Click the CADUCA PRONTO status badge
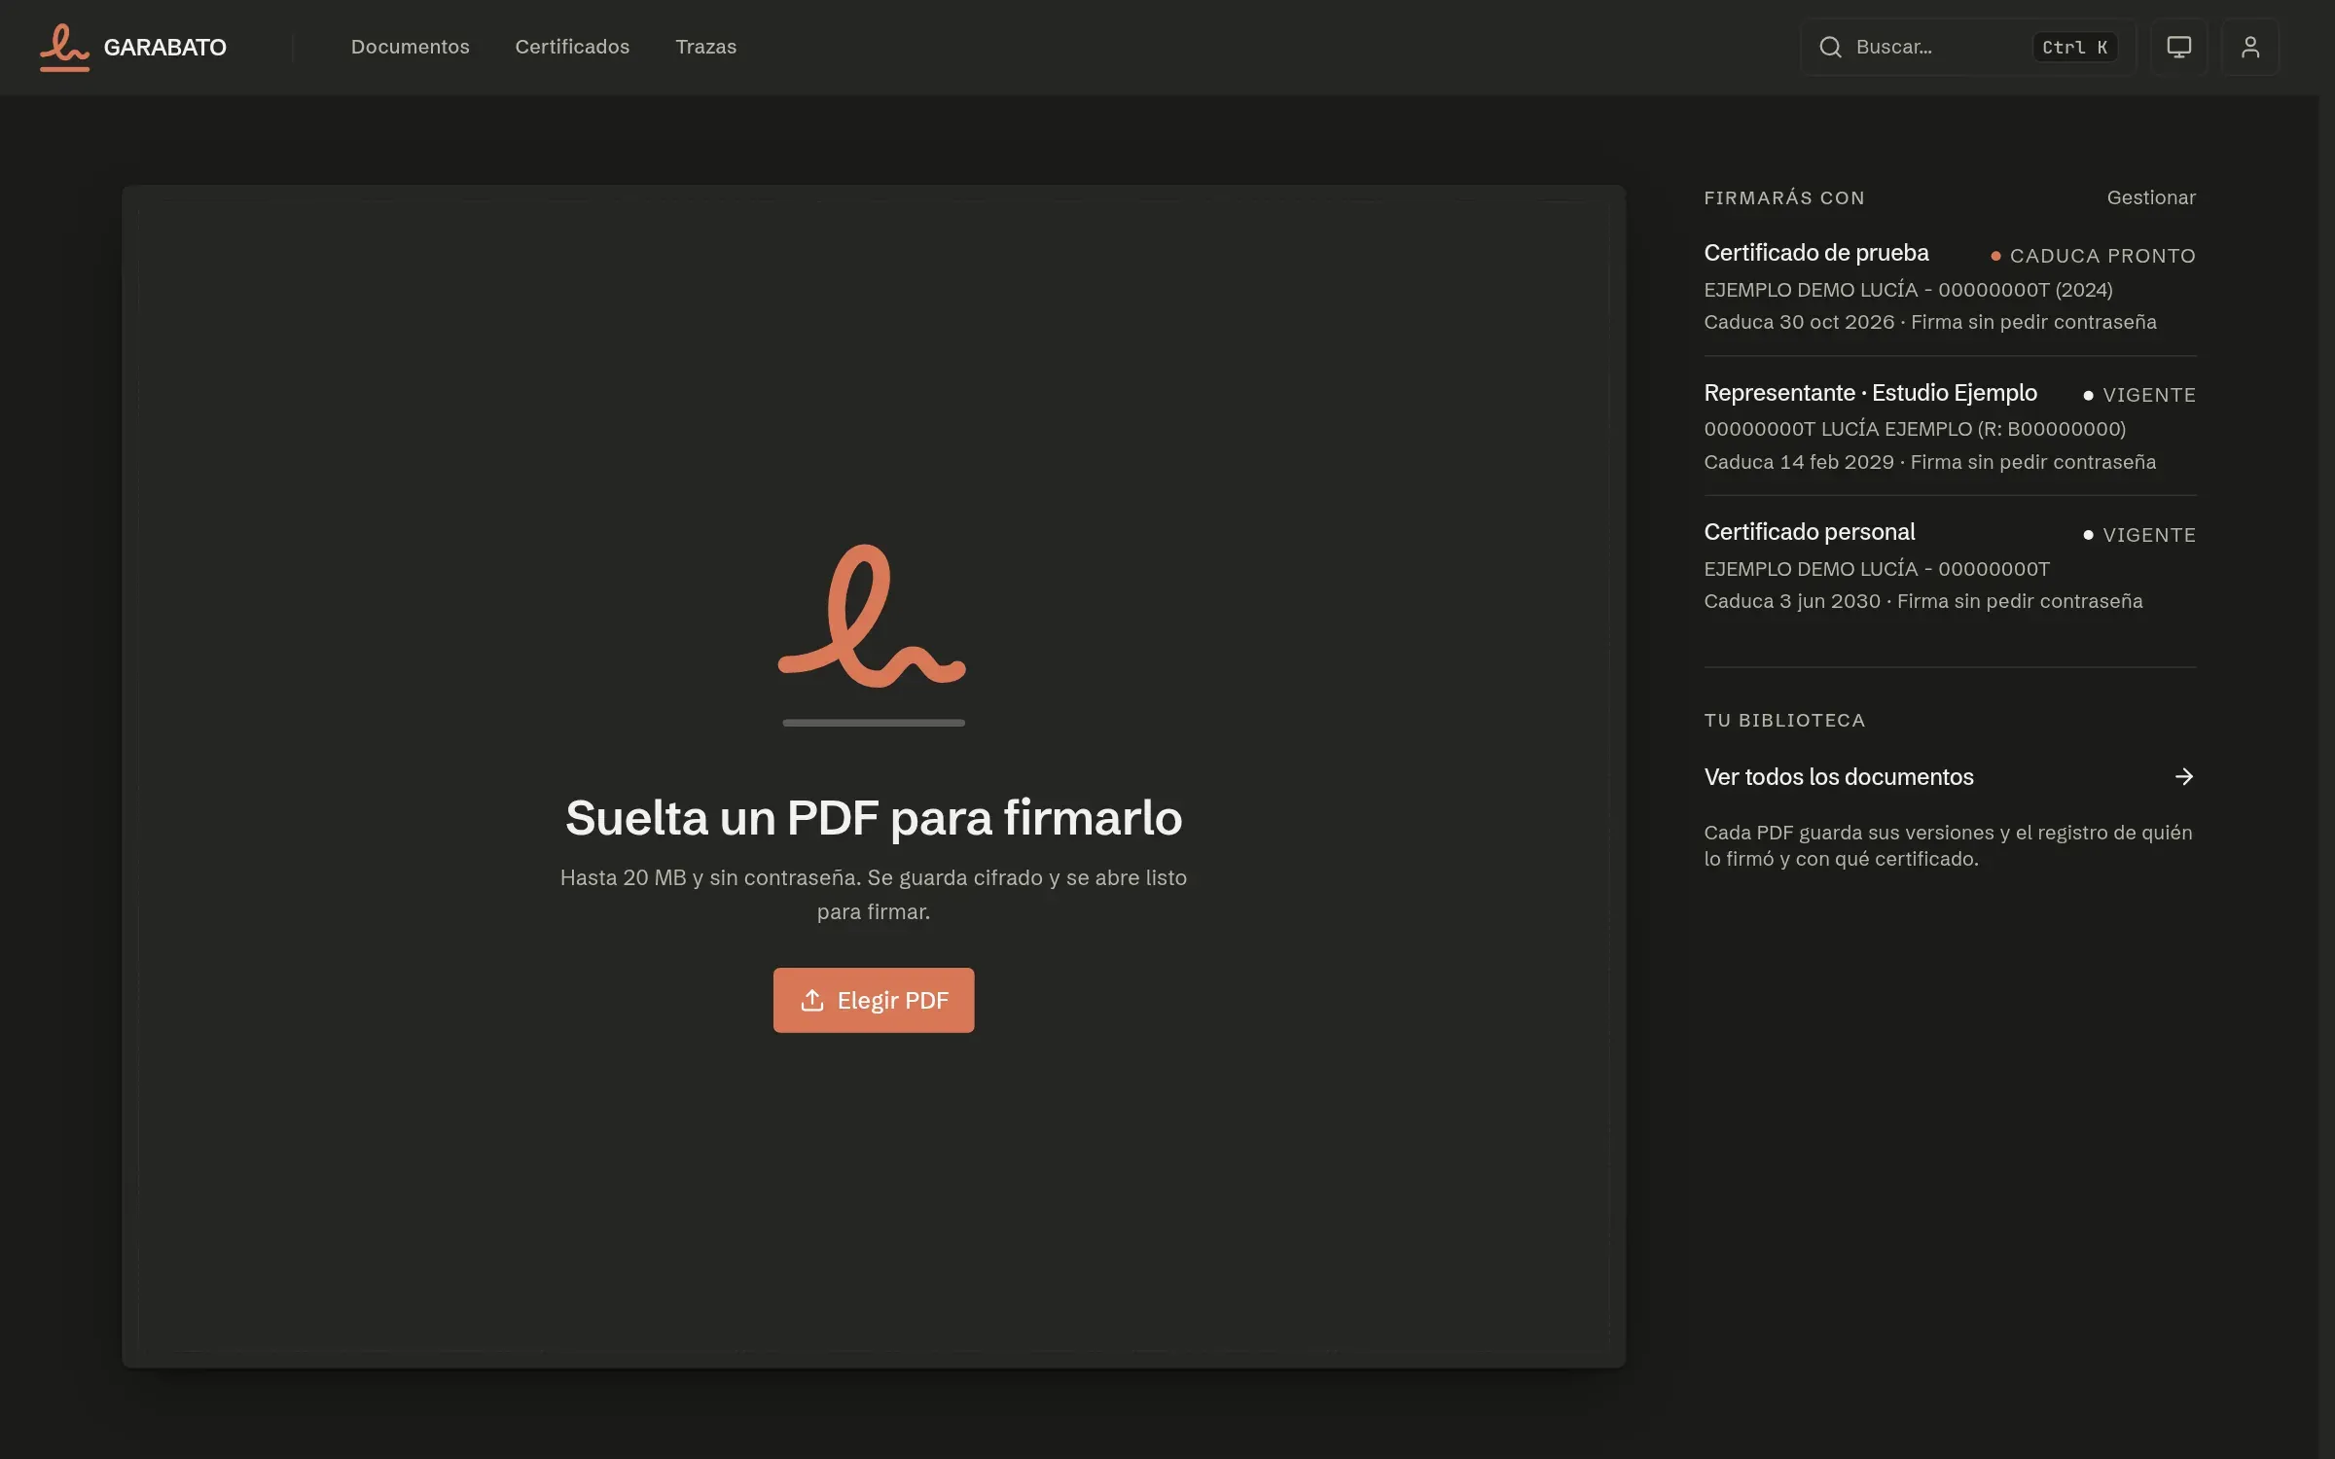This screenshot has height=1459, width=2335. (x=2093, y=256)
